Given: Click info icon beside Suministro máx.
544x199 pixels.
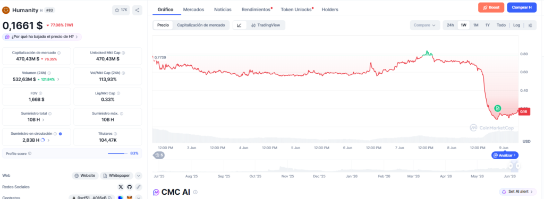Looking at the screenshot, I should coord(122,114).
